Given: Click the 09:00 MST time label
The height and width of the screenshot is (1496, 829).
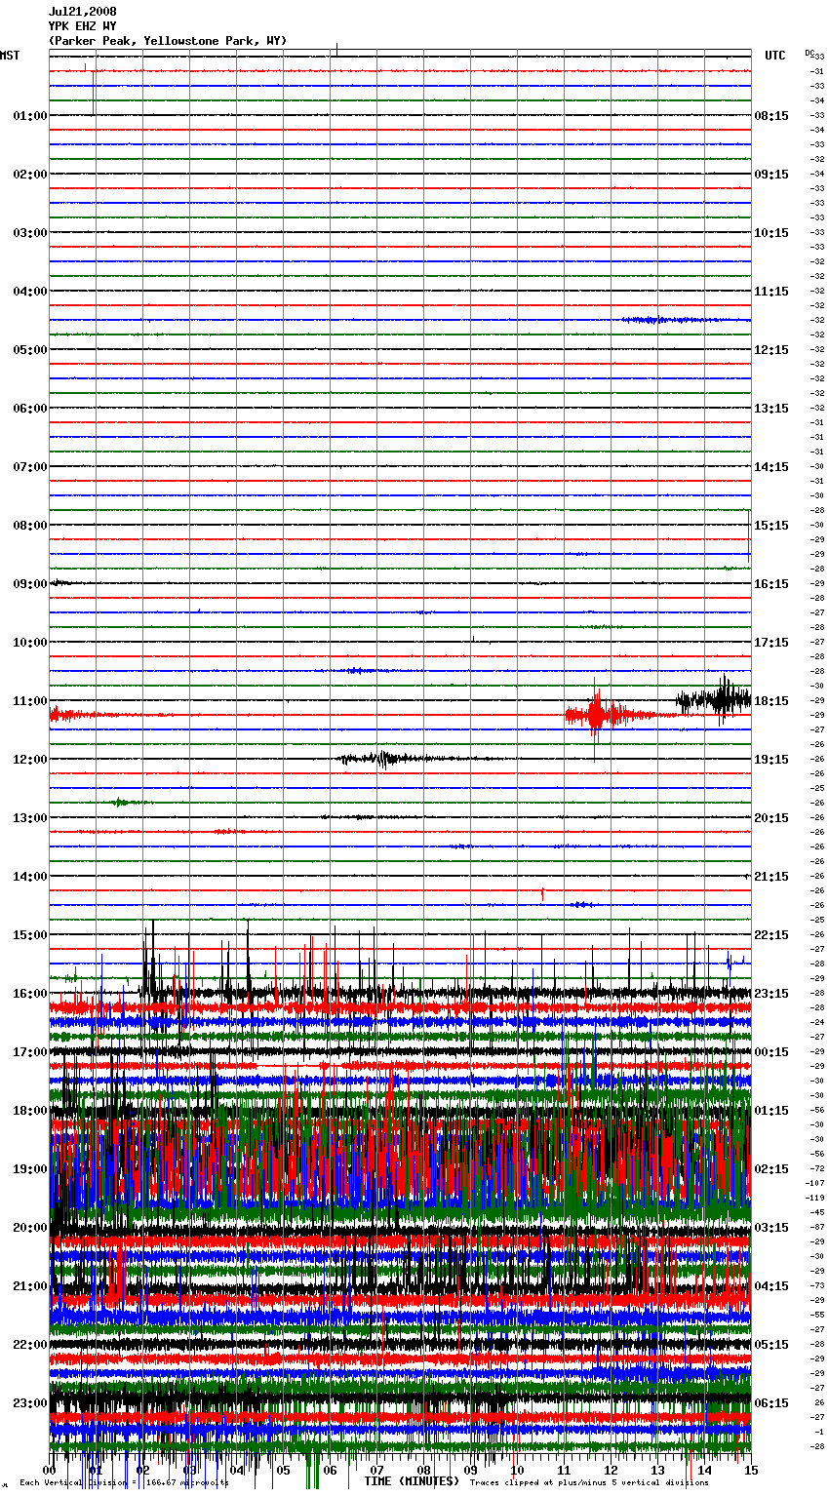Looking at the screenshot, I should [x=30, y=584].
